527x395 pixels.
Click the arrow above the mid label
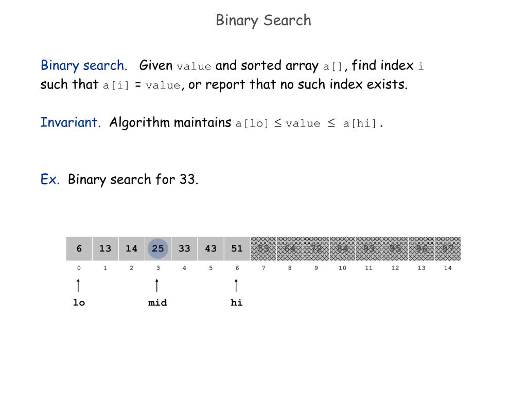click(157, 285)
